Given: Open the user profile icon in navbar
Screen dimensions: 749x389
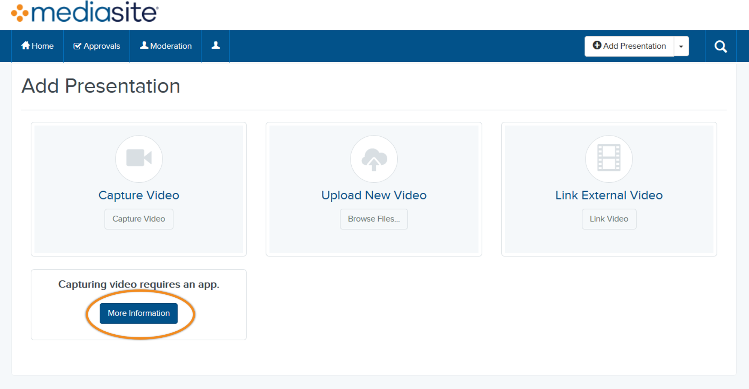Looking at the screenshot, I should (215, 45).
